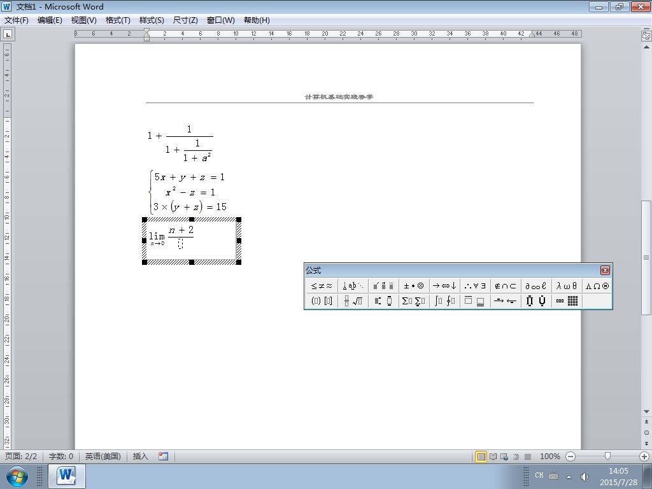Open lowercase Greek letters palette (λωθ)
The image size is (652, 489).
tap(567, 286)
